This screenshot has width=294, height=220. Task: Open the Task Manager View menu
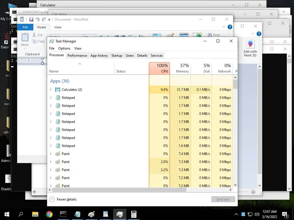click(78, 48)
